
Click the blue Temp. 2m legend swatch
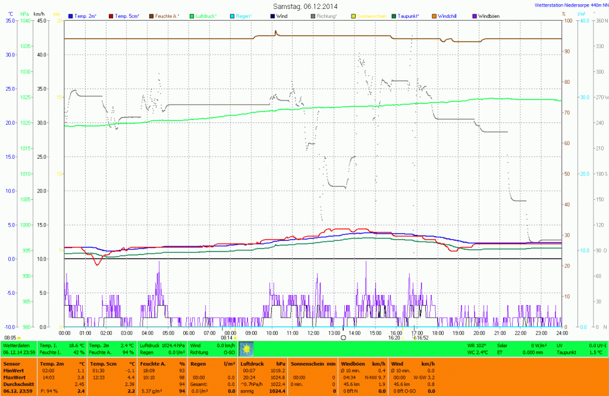71,15
